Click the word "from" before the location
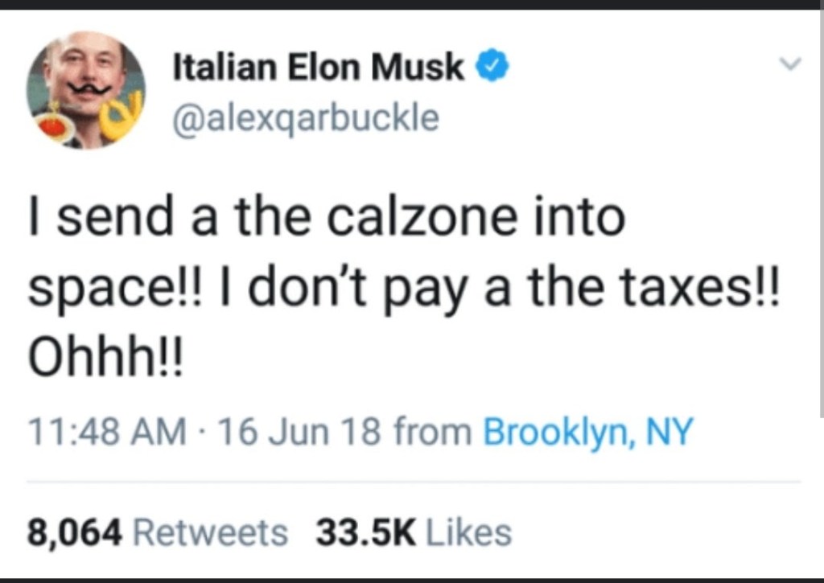 click(x=432, y=433)
